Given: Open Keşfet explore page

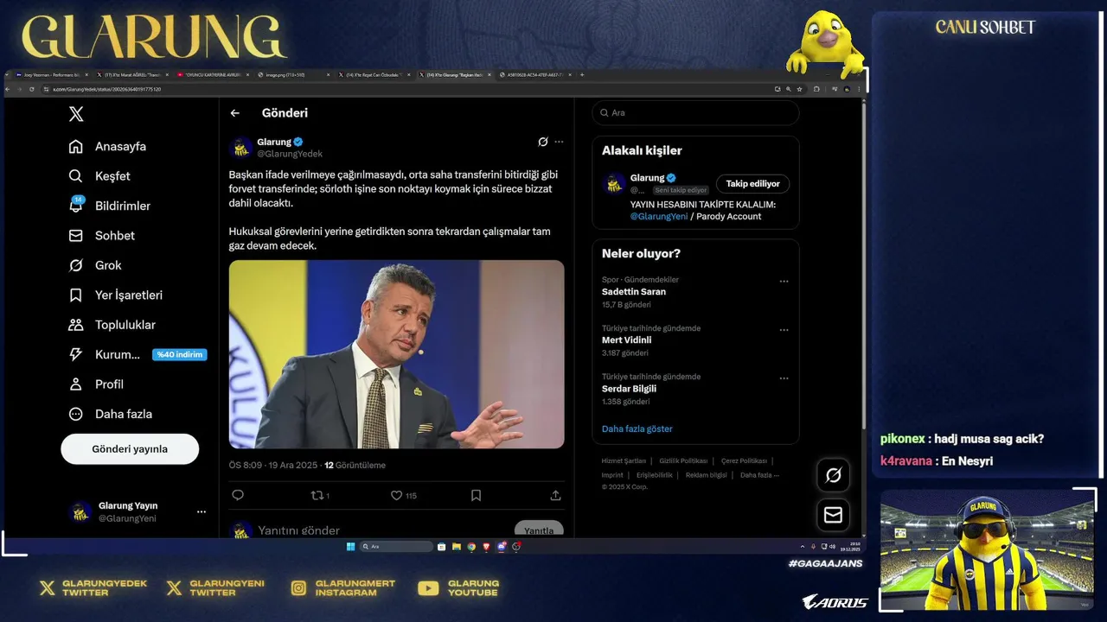Looking at the screenshot, I should (x=99, y=176).
